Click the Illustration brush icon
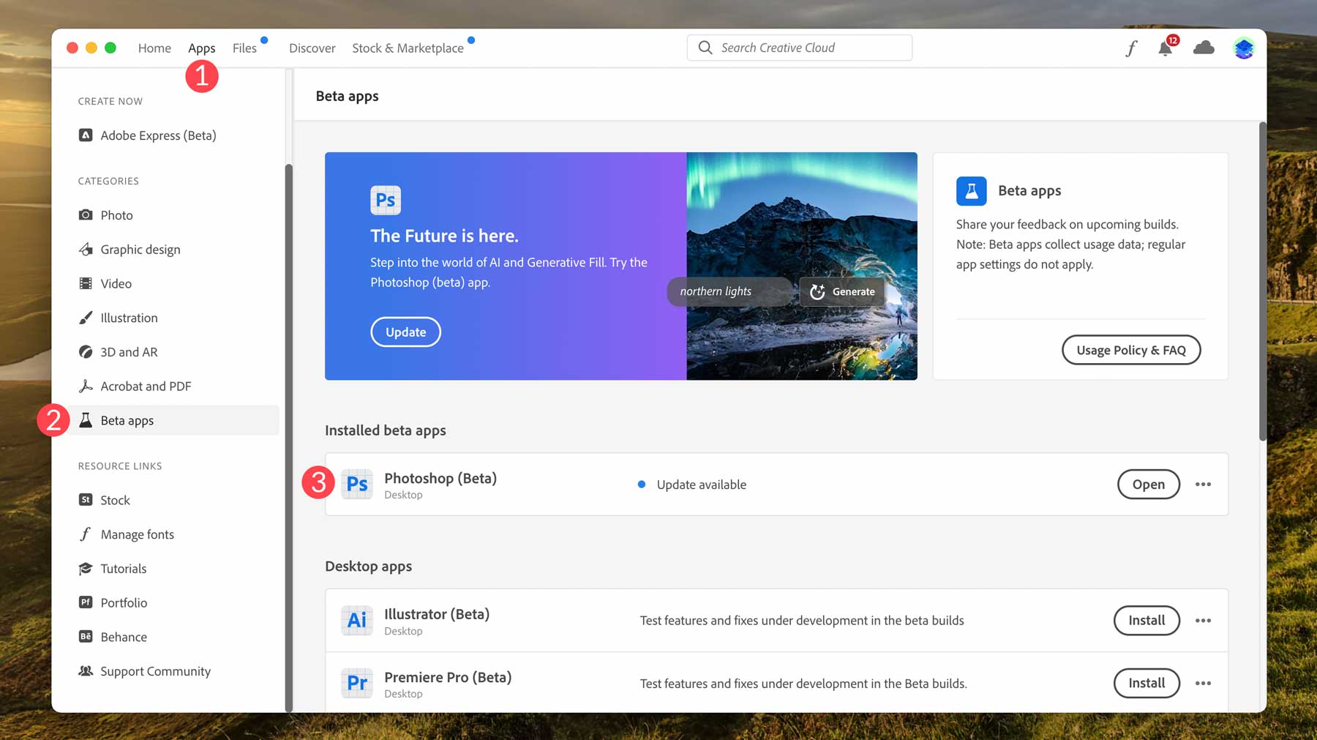This screenshot has width=1317, height=740. 86,318
